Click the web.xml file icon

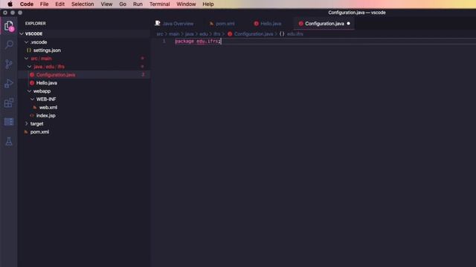[x=35, y=108]
